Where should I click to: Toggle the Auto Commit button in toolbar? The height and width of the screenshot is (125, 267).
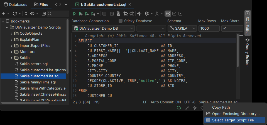coord(168,14)
